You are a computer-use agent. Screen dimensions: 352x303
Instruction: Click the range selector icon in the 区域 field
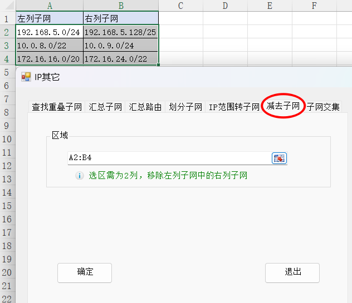(279, 158)
